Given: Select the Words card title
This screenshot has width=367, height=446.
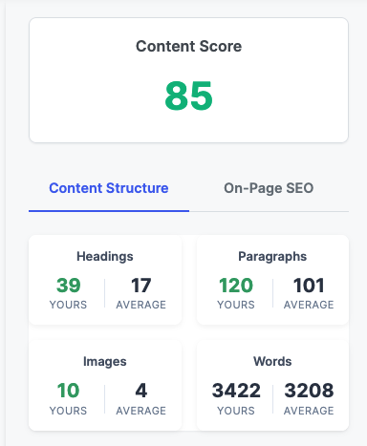Looking at the screenshot, I should 272,361.
